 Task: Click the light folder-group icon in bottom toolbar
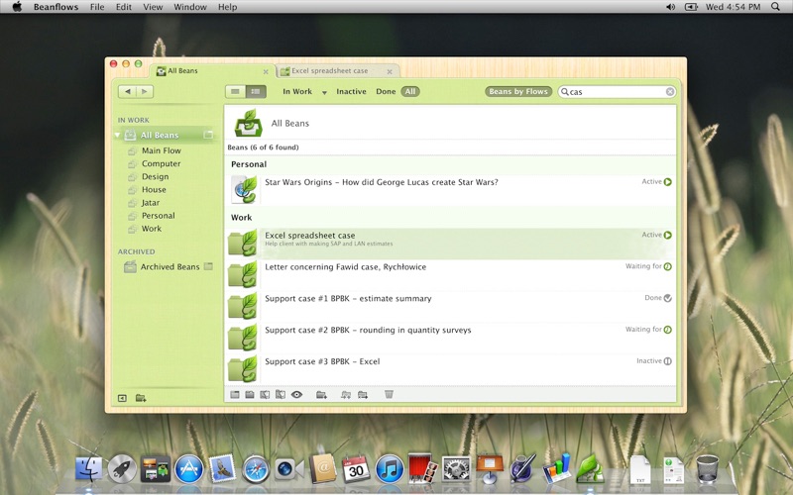[x=346, y=394]
